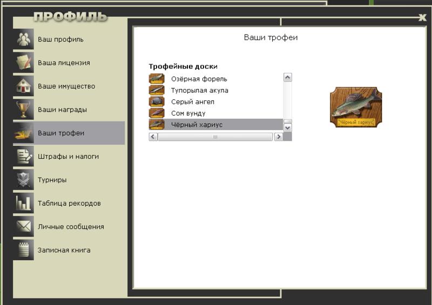Click the license paper icon for Ваша лицензия
Screen dimensions: 432x305
(x=23, y=63)
